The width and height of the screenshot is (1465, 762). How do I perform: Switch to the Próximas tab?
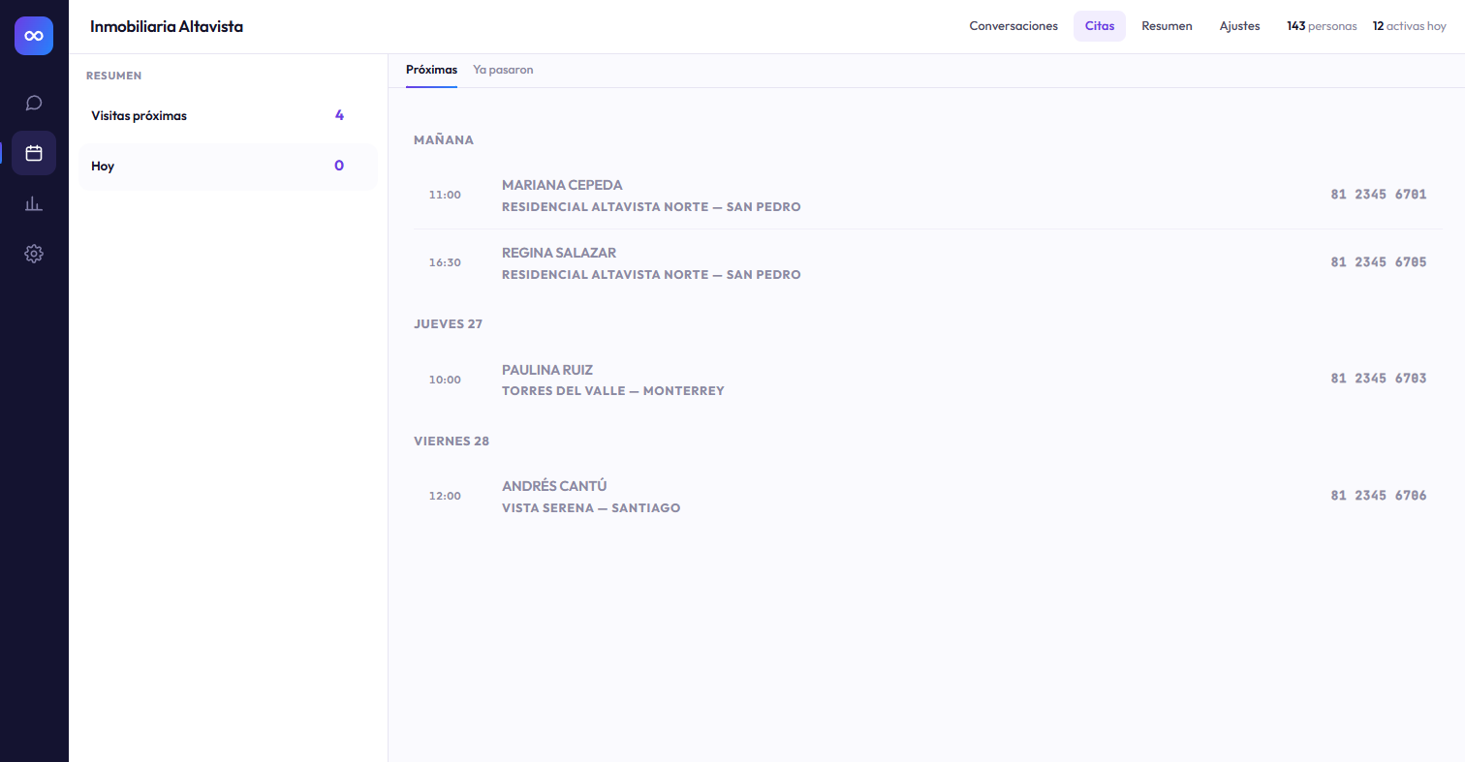(431, 71)
